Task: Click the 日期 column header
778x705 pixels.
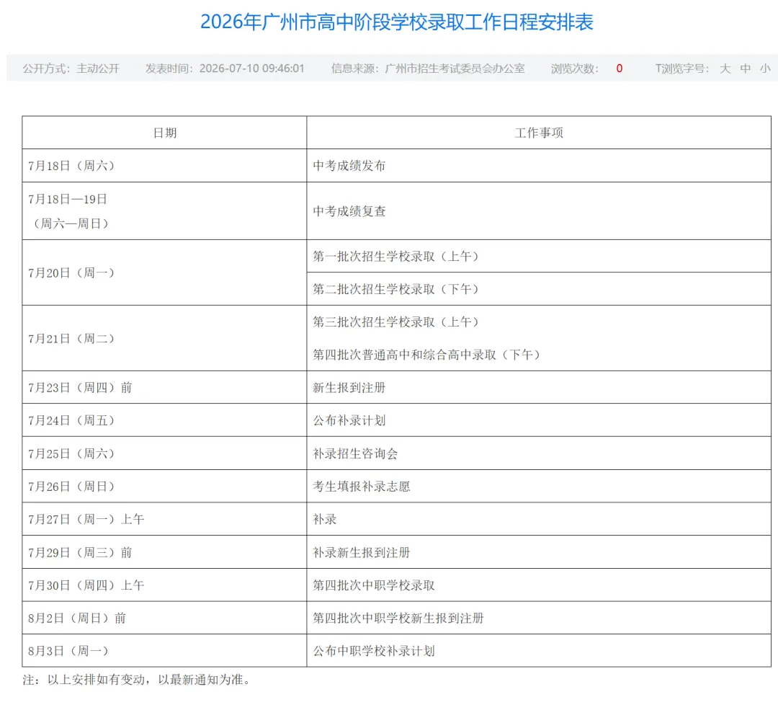Action: tap(164, 133)
